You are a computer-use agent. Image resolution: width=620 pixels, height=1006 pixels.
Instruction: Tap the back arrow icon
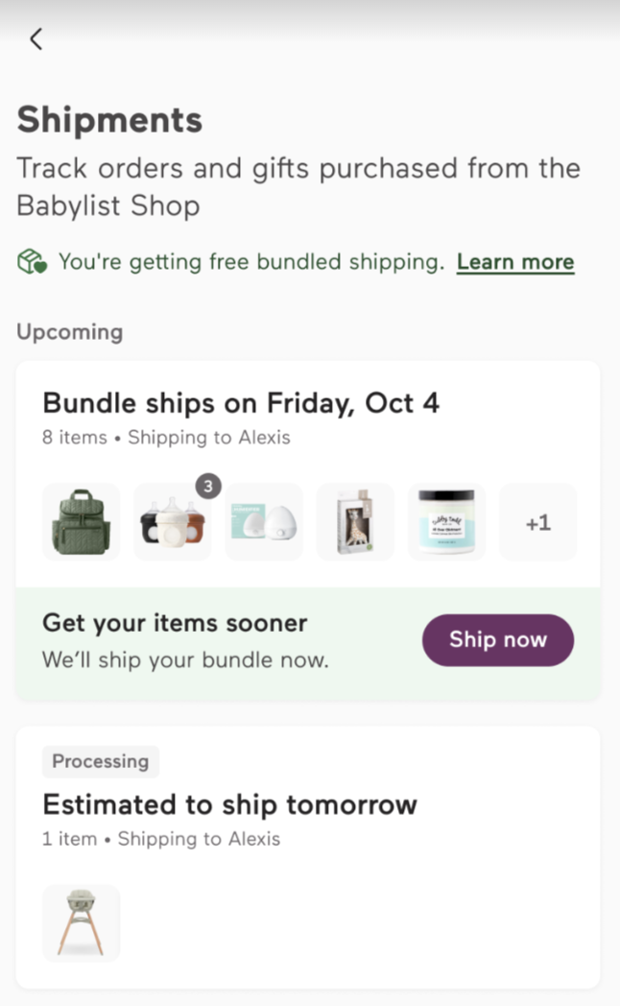click(x=36, y=39)
